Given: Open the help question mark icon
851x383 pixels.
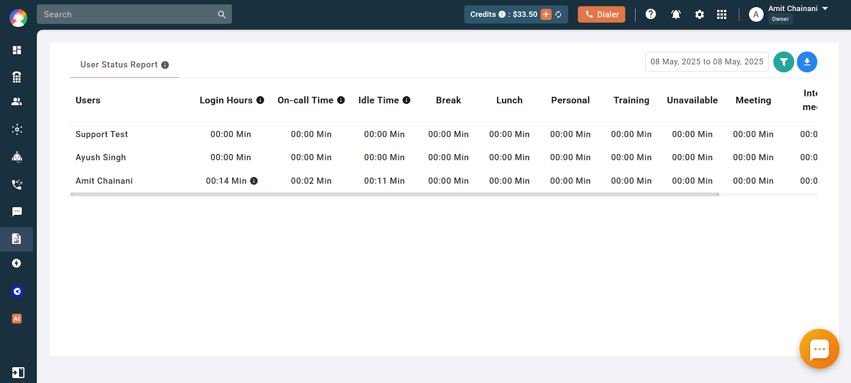Looking at the screenshot, I should (x=650, y=14).
